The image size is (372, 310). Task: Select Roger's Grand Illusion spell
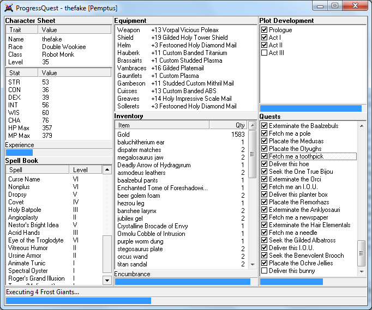55,278
